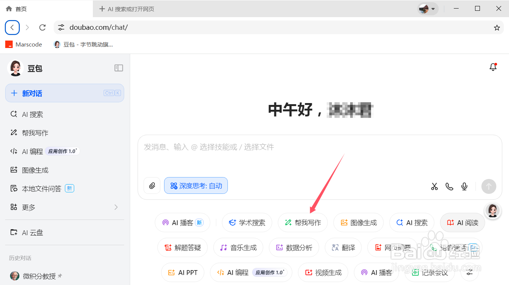Image resolution: width=509 pixels, height=285 pixels.
Task: Bookmark the page with star icon
Action: 497,28
